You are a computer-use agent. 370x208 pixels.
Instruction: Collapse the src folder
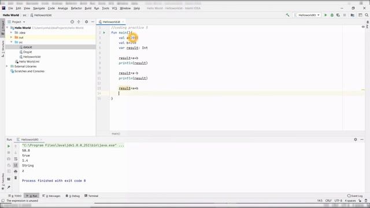pos(12,42)
